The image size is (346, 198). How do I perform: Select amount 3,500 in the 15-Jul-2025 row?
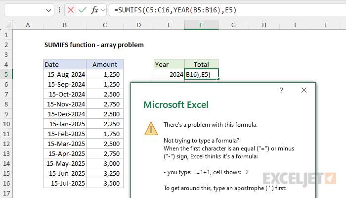point(105,184)
